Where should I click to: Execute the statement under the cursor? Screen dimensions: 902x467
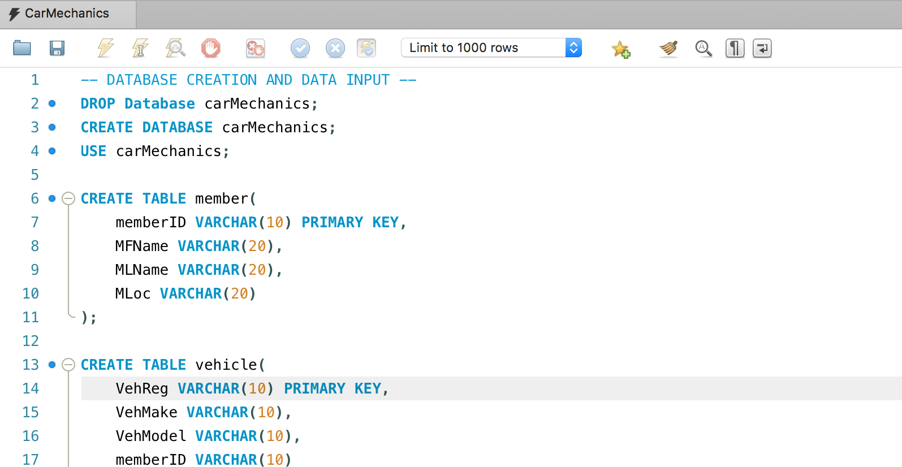click(140, 48)
